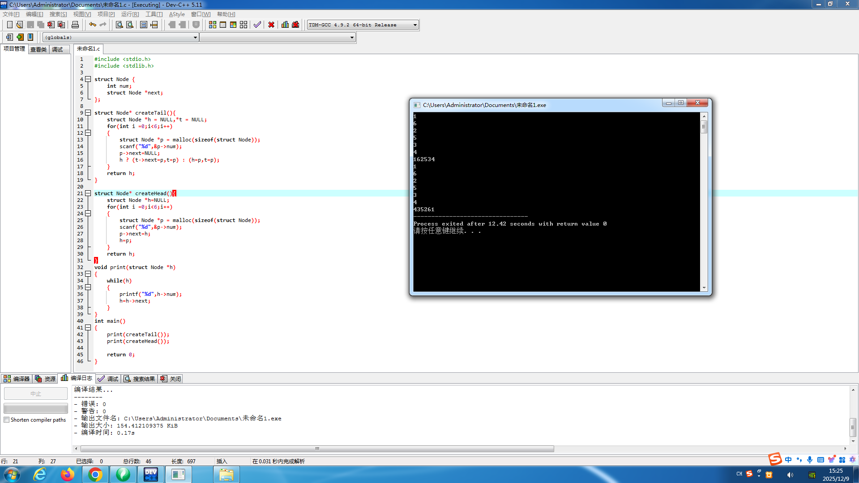Click the Close all files toolbar icon
The image size is (859, 483).
click(x=61, y=25)
